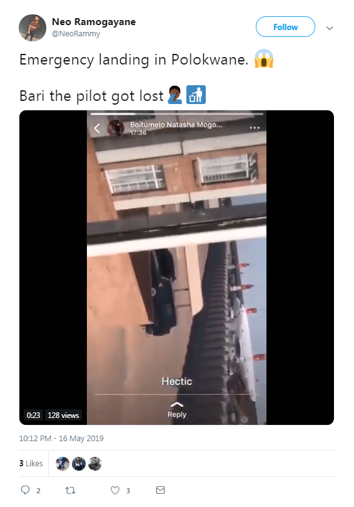Open the @NeoRammy handle link

(76, 34)
